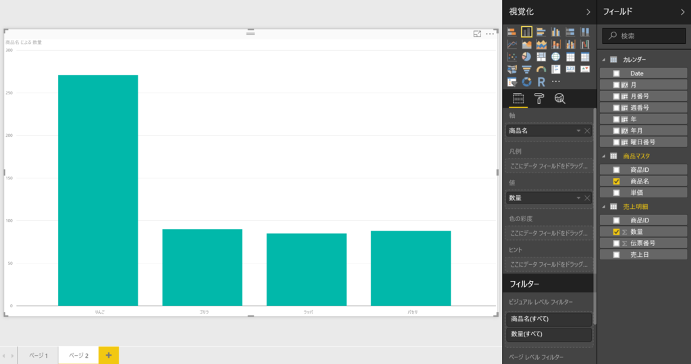This screenshot has width=691, height=364.
Task: Check the 伝票番号 field checkbox
Action: pyautogui.click(x=616, y=243)
